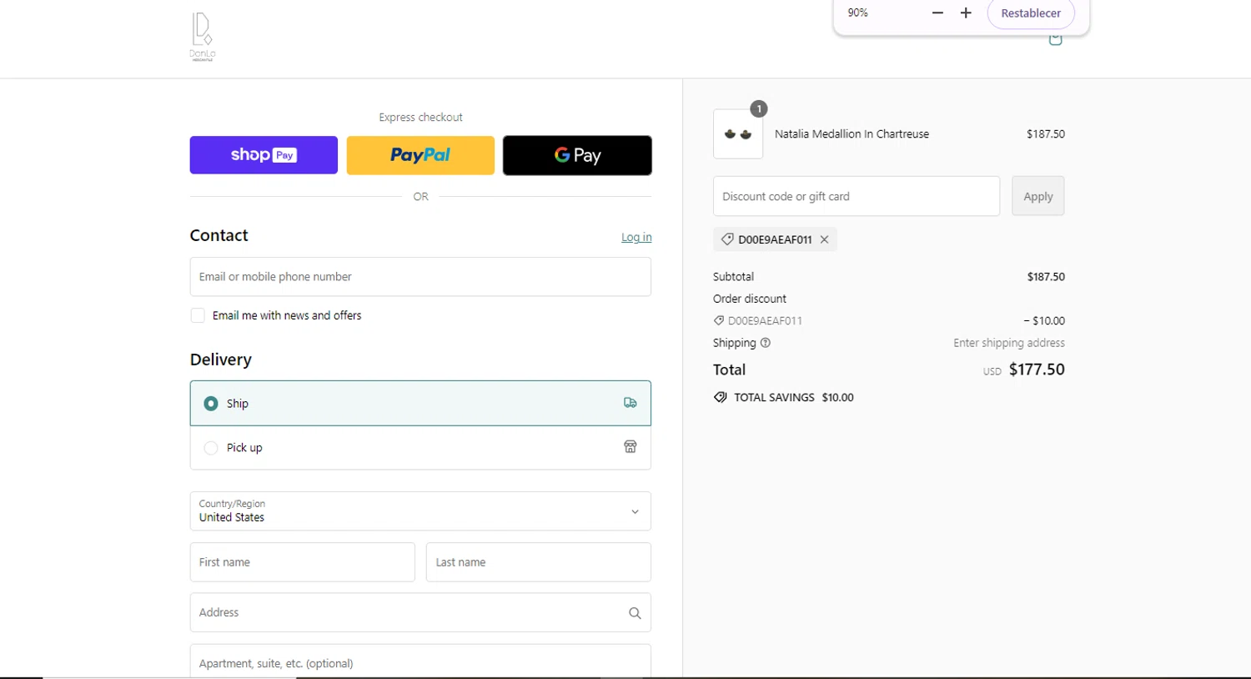Image resolution: width=1251 pixels, height=679 pixels.
Task: Select the Ship delivery option
Action: [420, 403]
